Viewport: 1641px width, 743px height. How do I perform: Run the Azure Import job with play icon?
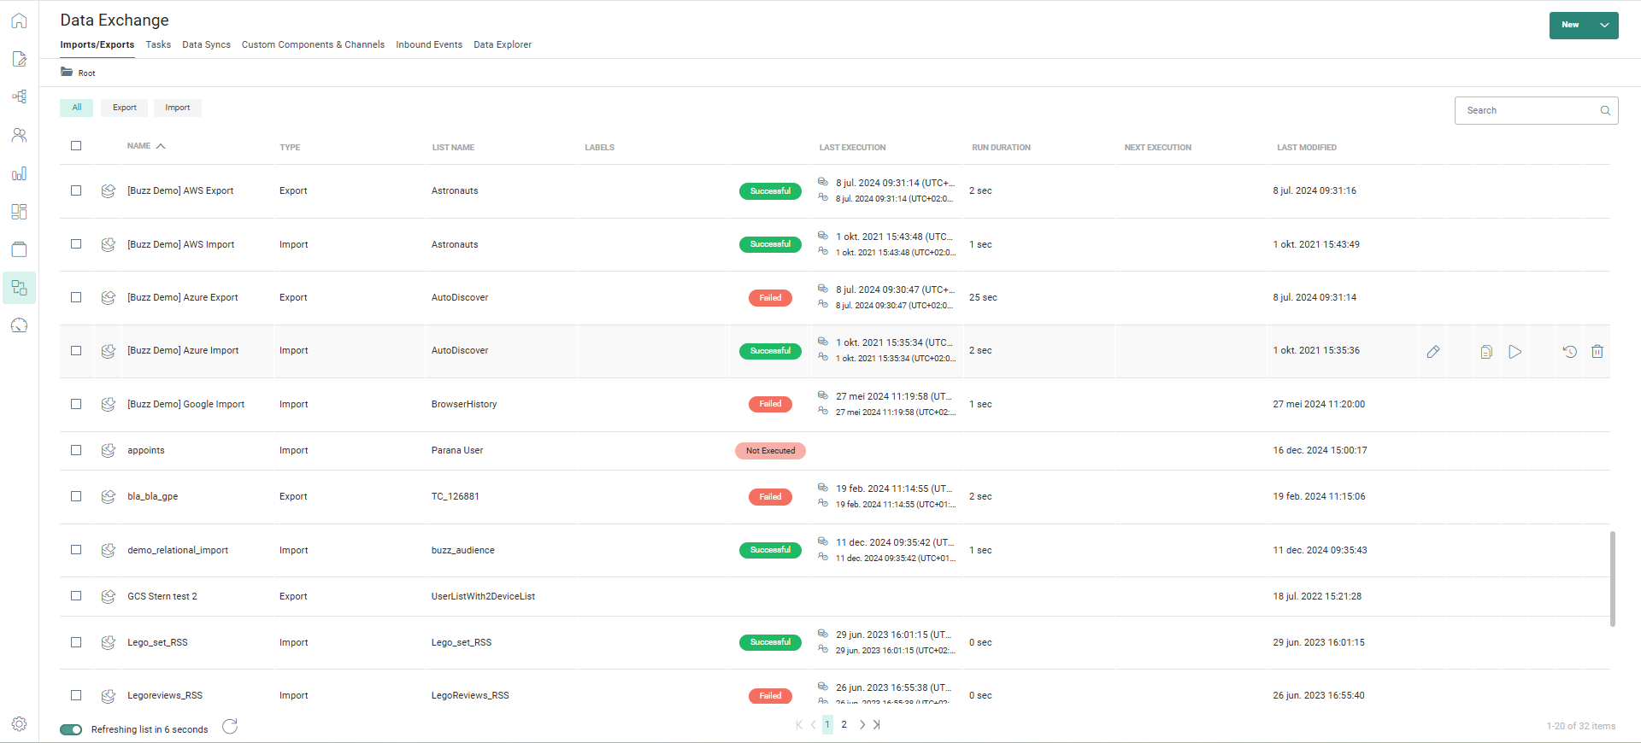[1515, 352]
